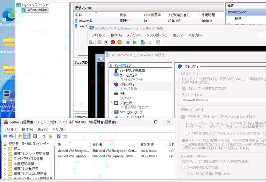
Task: Click the Refresh icon in certlm toolbar
Action: point(44,136)
